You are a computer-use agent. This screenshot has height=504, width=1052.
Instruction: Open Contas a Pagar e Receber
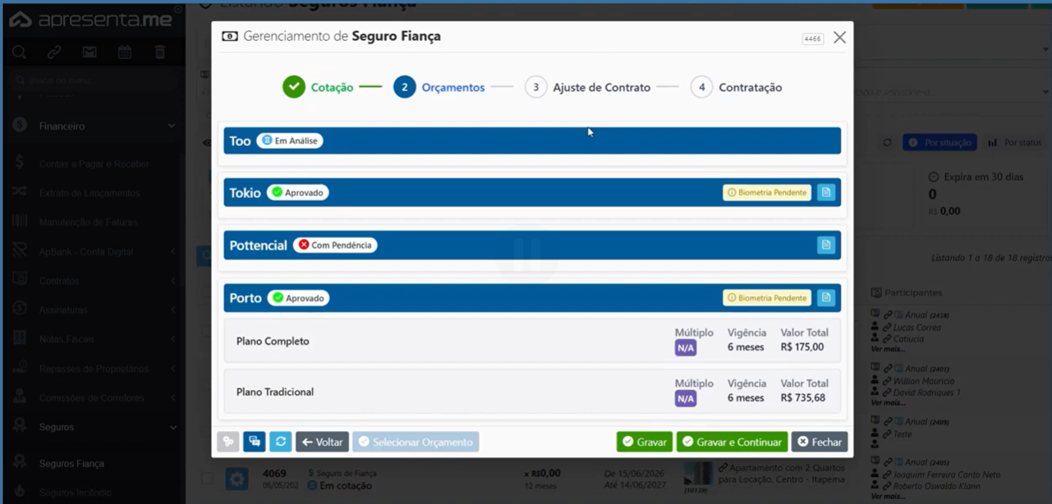point(94,164)
